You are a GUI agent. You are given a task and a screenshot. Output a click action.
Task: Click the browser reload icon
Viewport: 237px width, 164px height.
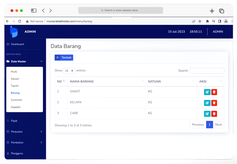click(20, 21)
